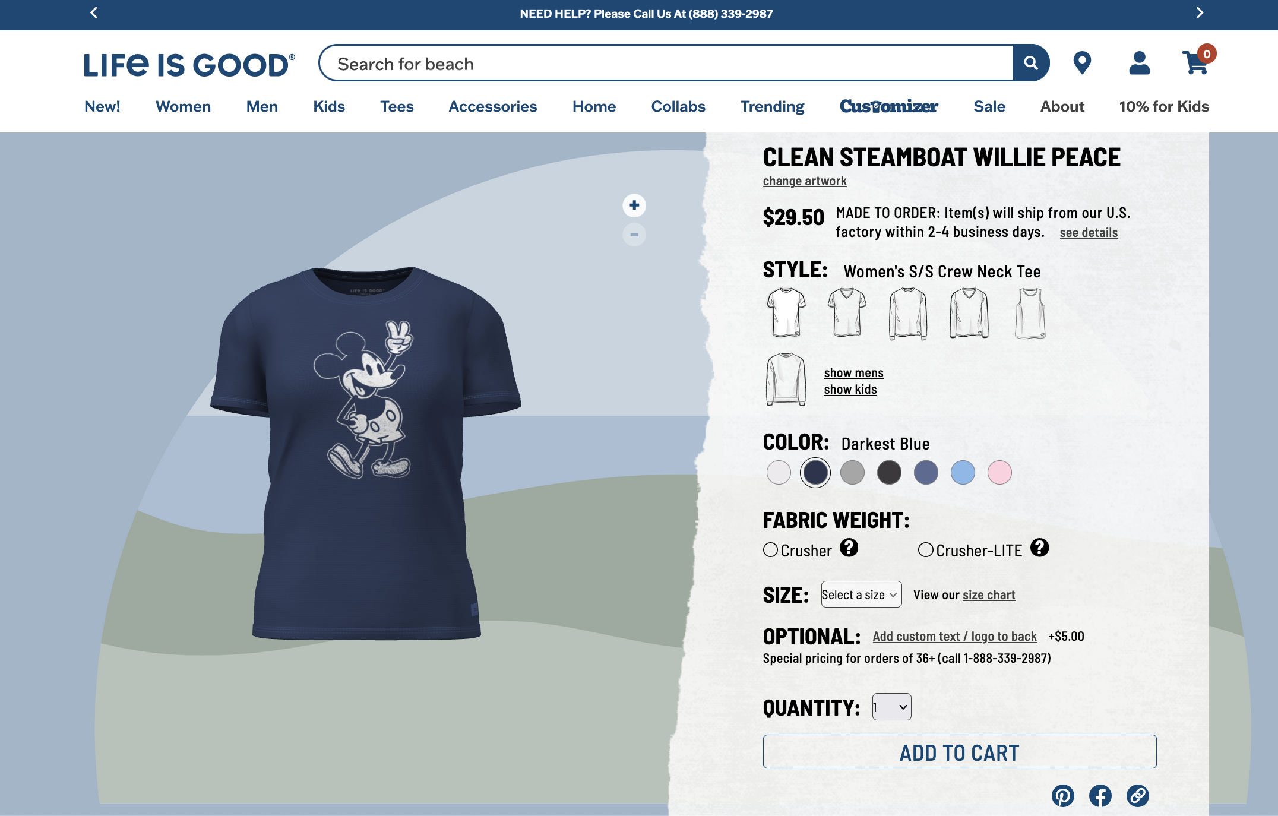Open the Select a size dropdown
Screen dimensions: 1278x816
[861, 594]
